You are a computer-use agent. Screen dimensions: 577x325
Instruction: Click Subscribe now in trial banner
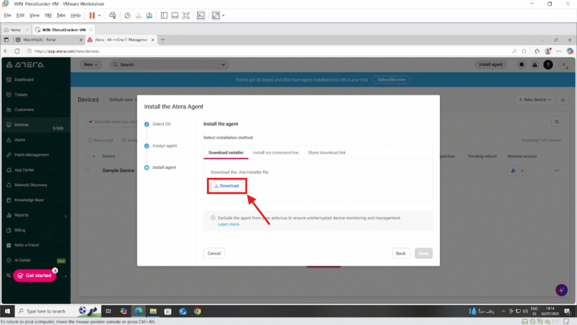point(391,80)
